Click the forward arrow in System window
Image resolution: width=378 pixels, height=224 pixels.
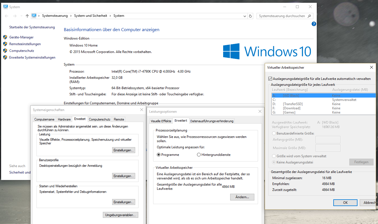coord(15,16)
